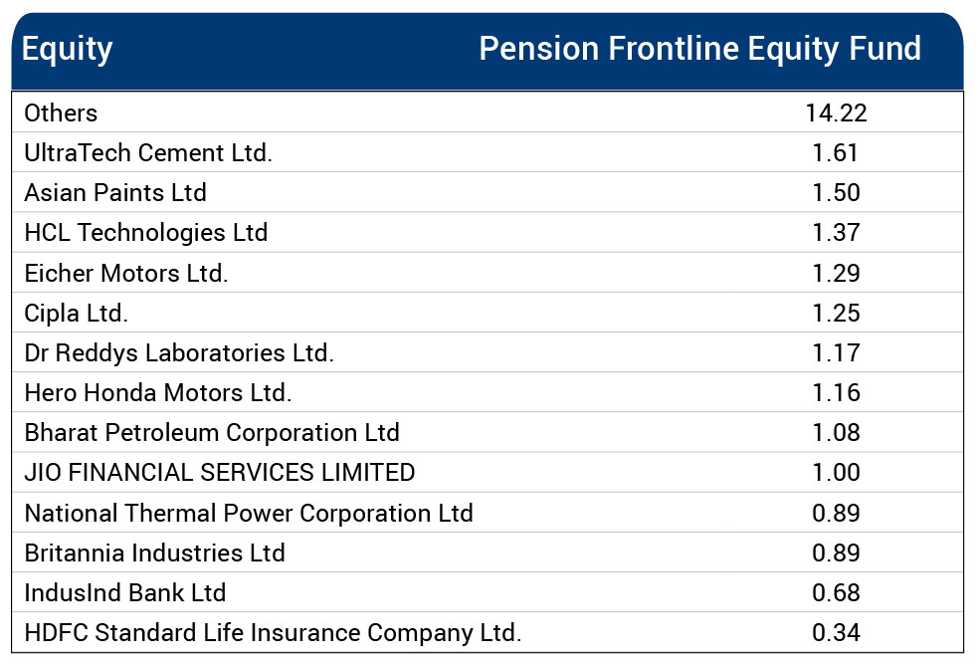Select the Others row label

click(61, 112)
